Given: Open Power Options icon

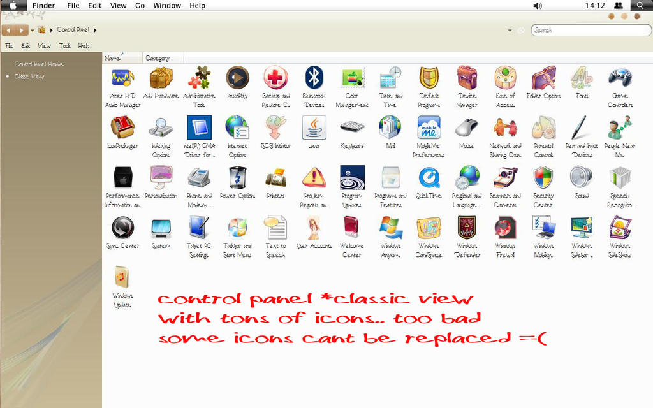Looking at the screenshot, I should tap(237, 177).
